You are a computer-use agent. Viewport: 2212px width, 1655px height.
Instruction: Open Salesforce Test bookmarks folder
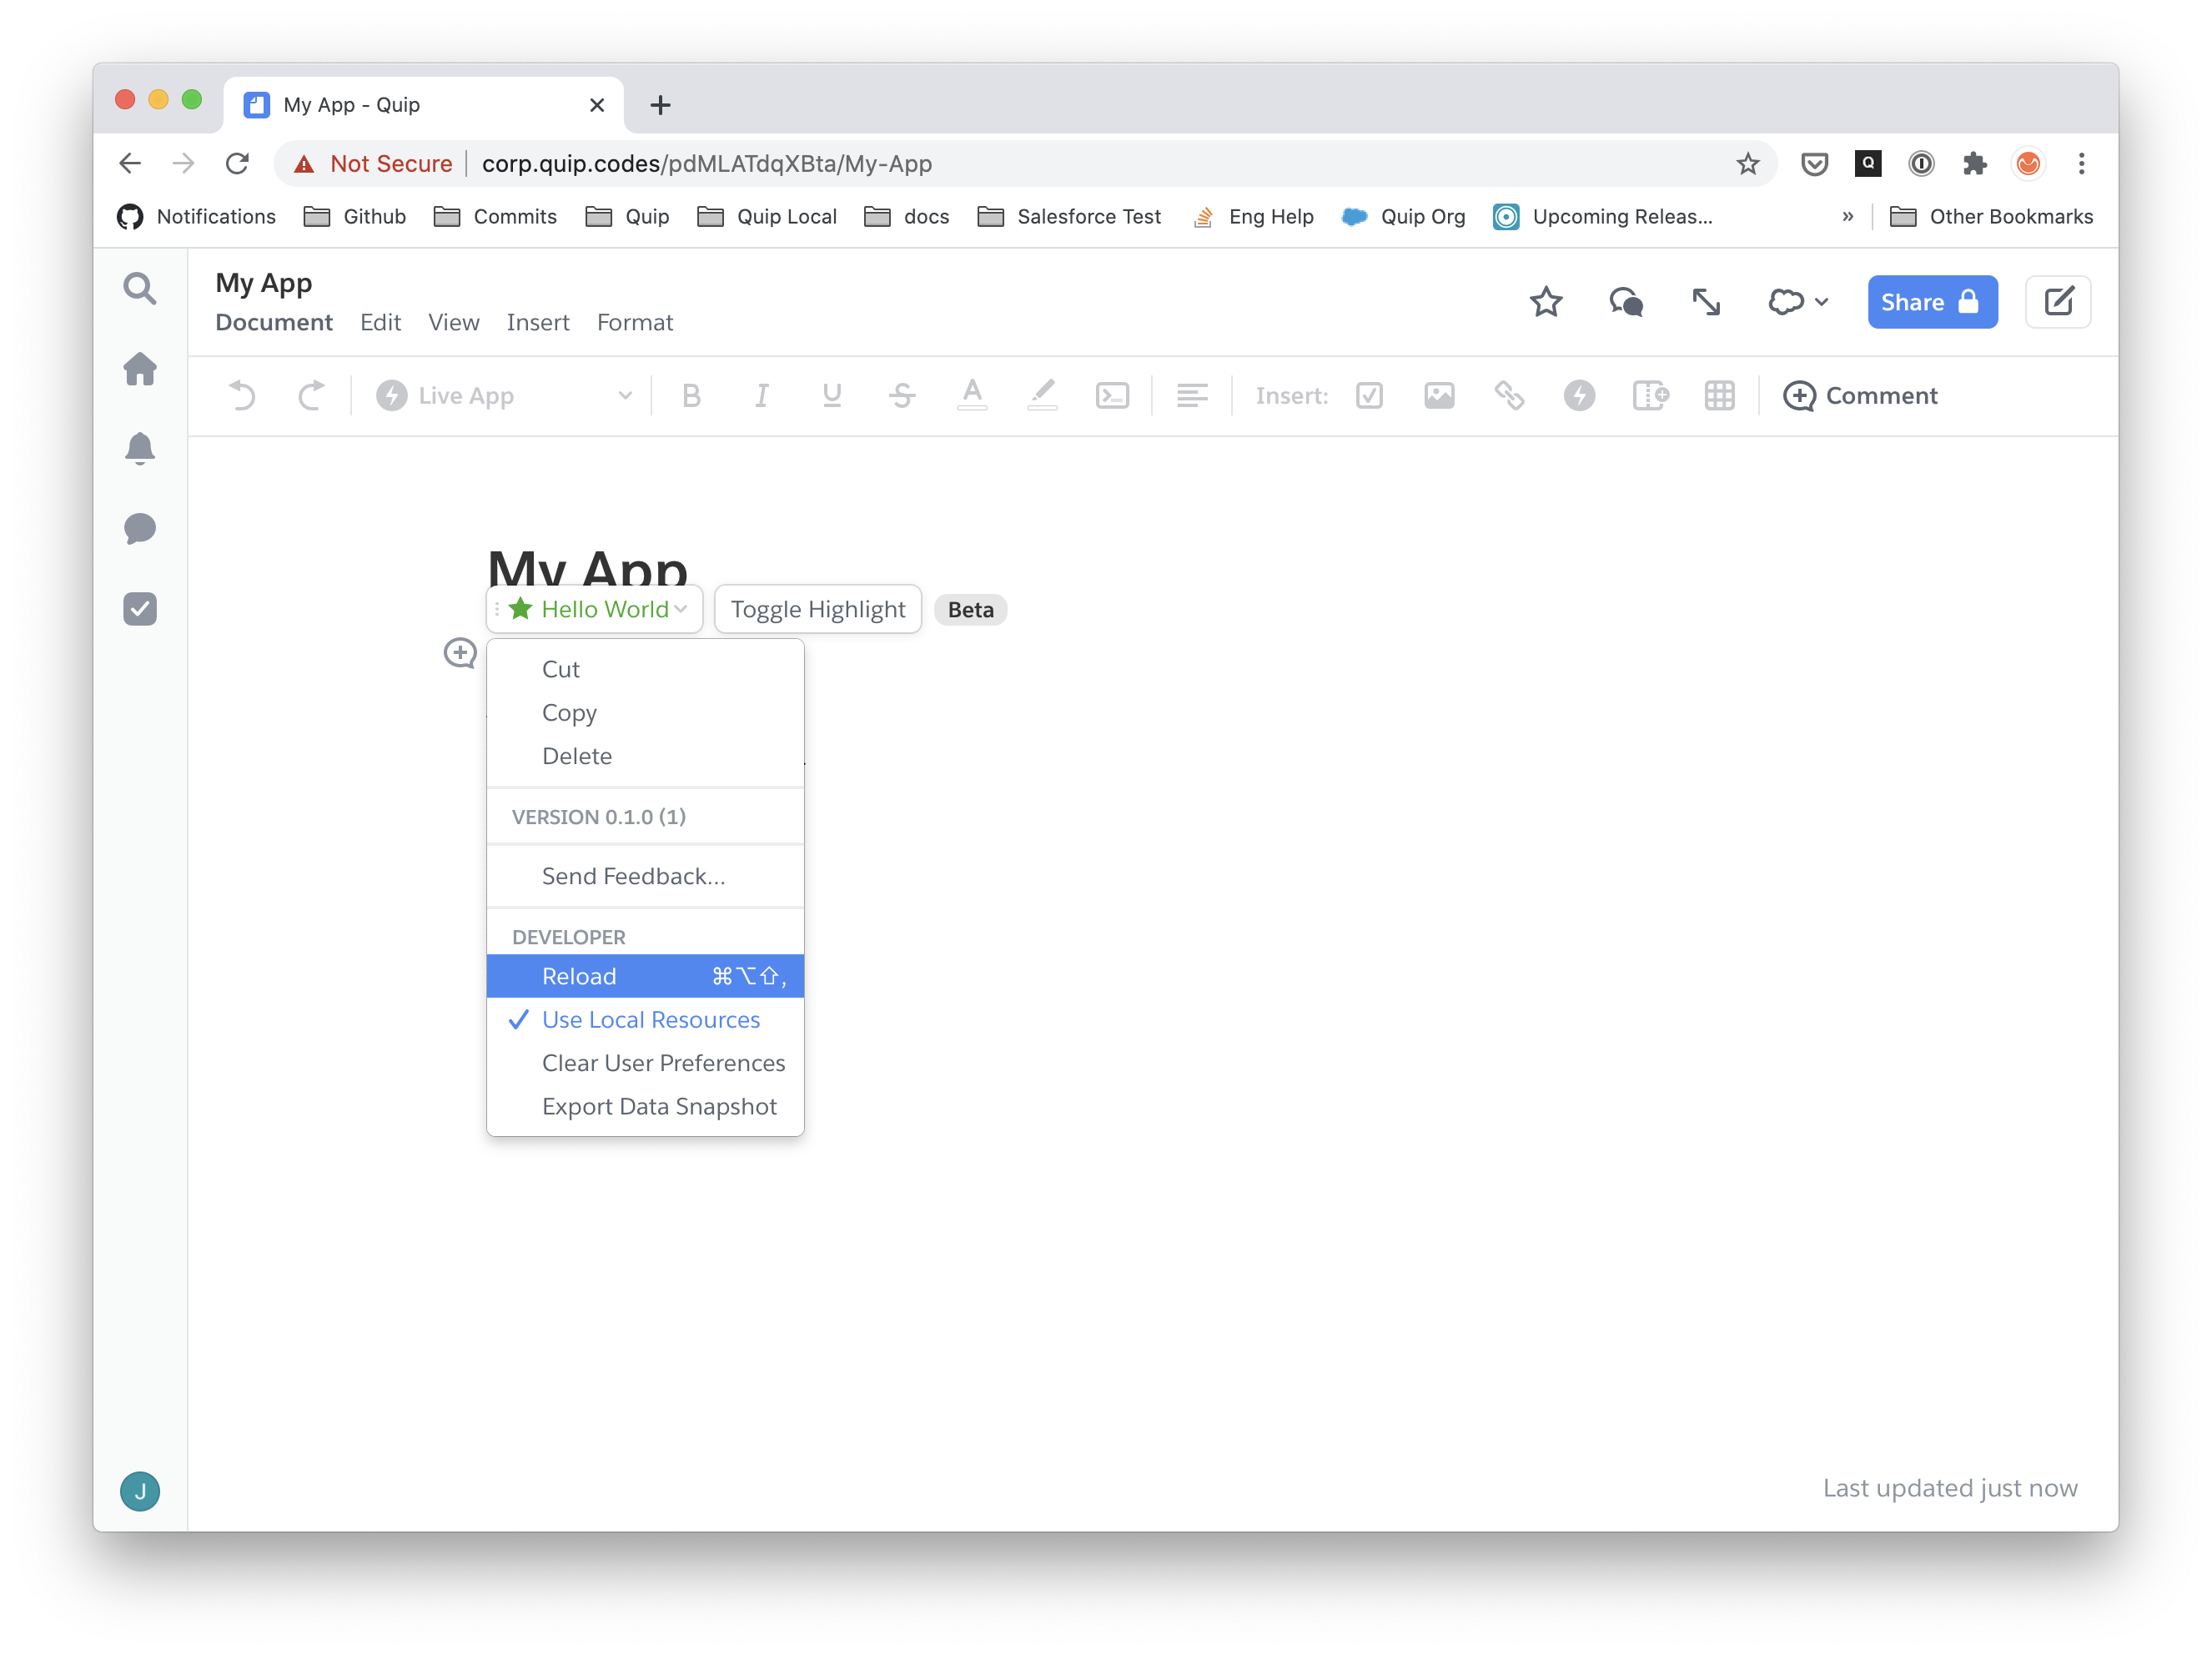tap(1069, 217)
